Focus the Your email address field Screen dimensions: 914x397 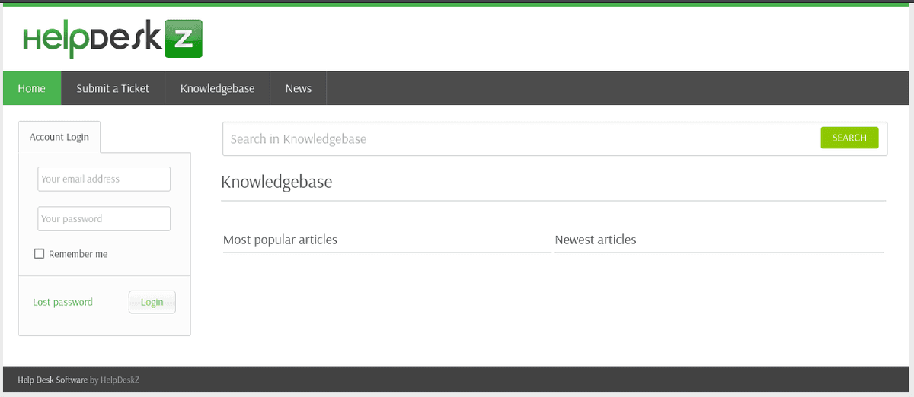pyautogui.click(x=104, y=179)
